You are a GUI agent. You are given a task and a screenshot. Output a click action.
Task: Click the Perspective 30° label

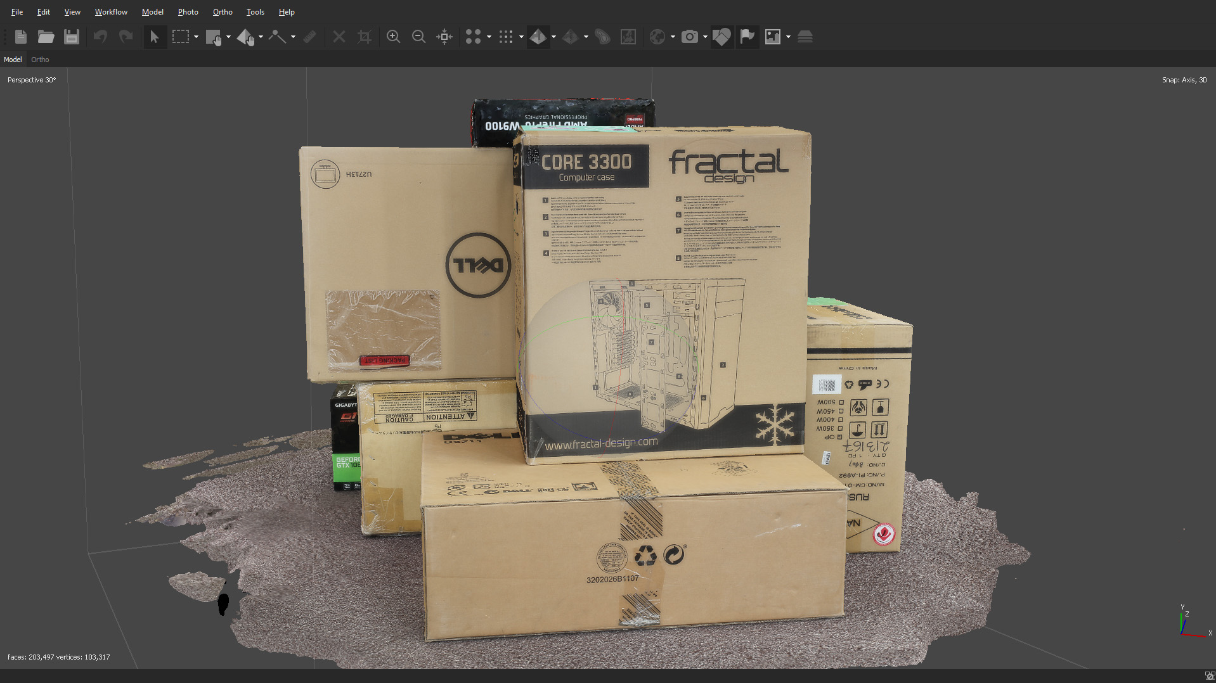[x=32, y=80]
